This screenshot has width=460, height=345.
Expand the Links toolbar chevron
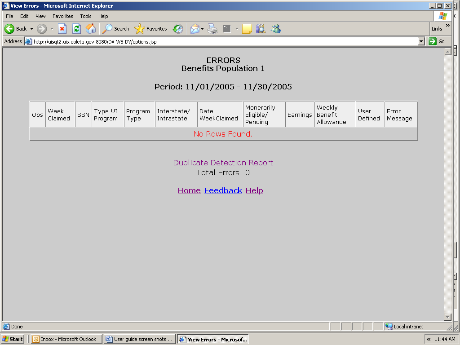pyautogui.click(x=448, y=26)
